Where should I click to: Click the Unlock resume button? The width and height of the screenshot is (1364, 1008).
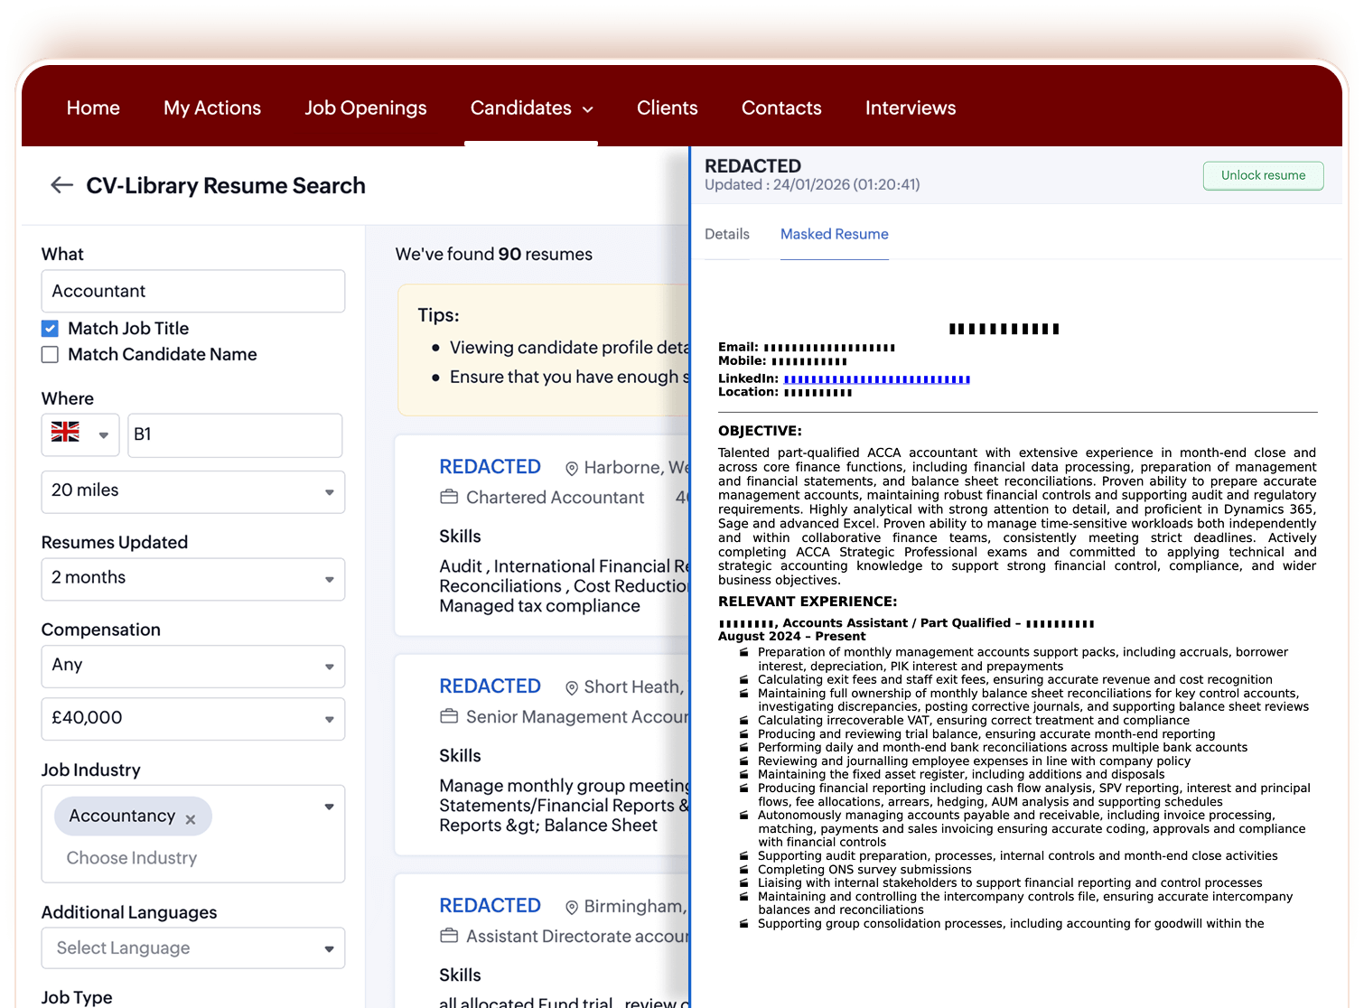[1262, 175]
